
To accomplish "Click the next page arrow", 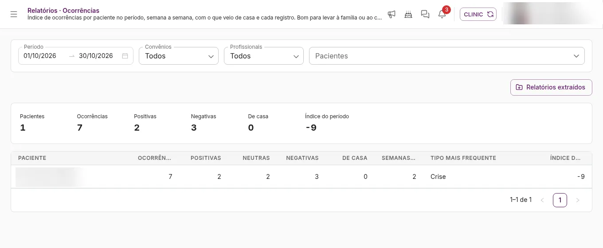I will click(x=577, y=200).
